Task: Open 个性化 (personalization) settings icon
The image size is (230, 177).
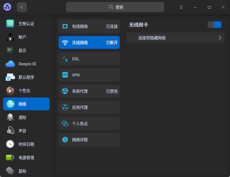Action: 10,90
